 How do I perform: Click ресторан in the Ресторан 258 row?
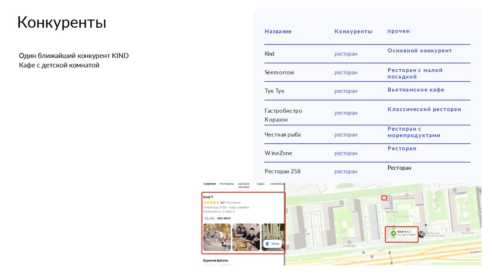click(x=346, y=171)
